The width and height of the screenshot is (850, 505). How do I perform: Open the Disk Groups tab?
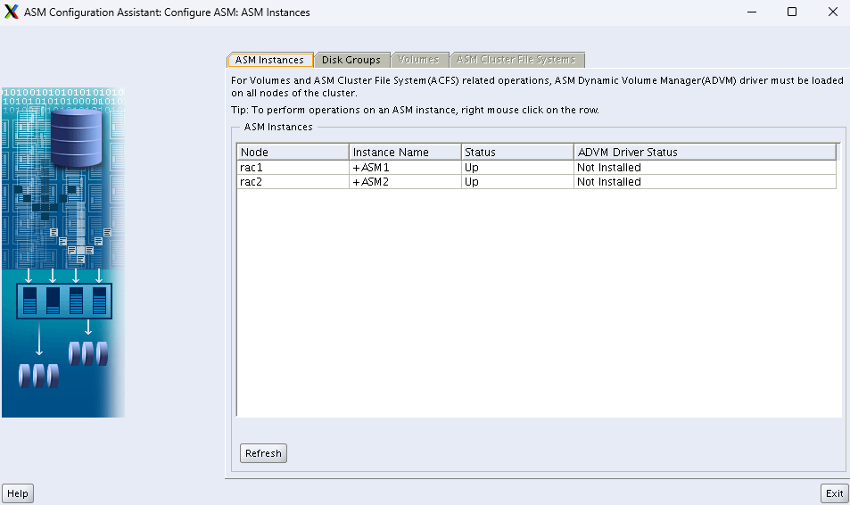click(x=351, y=60)
